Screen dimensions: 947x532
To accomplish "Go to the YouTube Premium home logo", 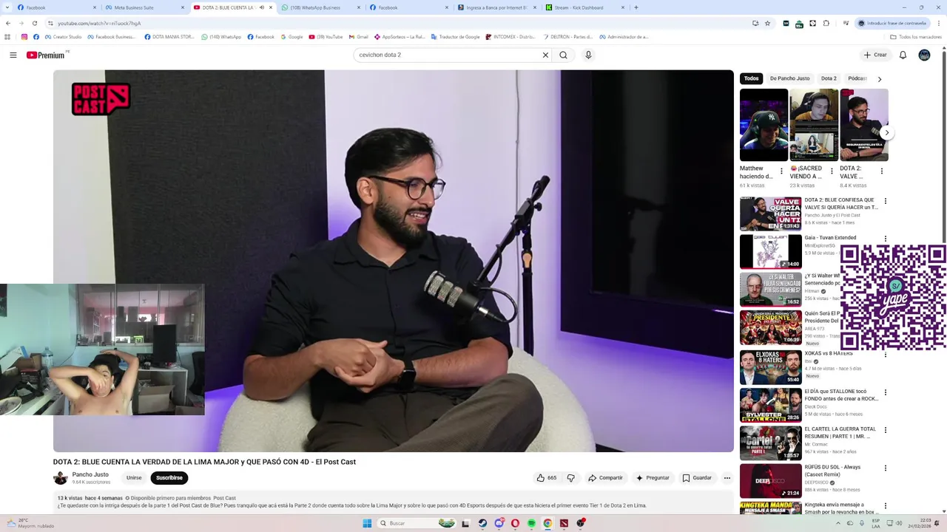I will (x=46, y=55).
